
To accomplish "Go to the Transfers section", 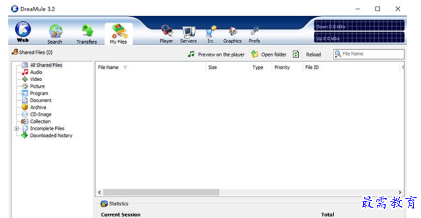I will click(x=86, y=34).
